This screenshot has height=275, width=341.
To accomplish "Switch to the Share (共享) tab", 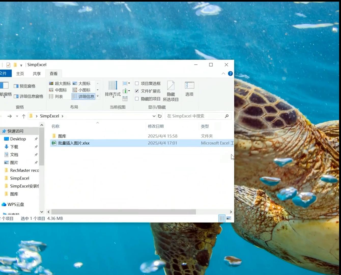I will [37, 74].
